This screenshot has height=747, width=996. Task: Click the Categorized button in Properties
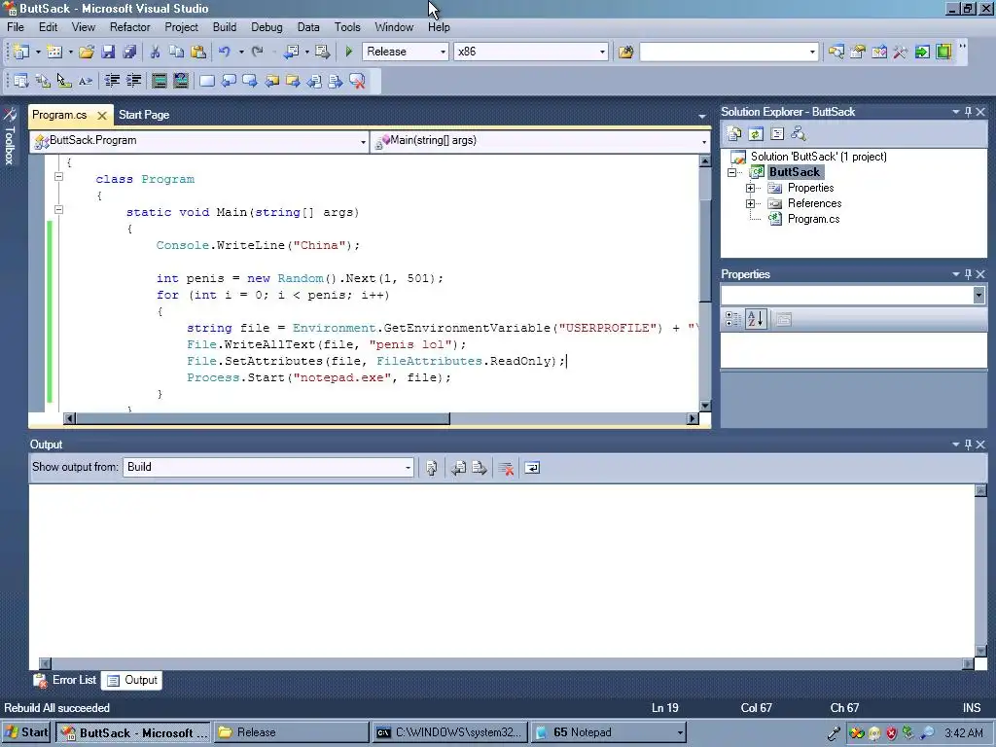coord(732,319)
